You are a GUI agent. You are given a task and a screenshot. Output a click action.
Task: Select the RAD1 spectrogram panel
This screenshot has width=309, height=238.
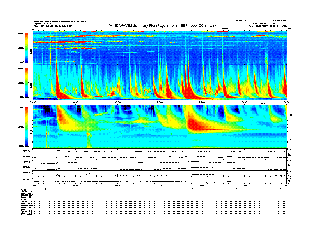pos(160,82)
